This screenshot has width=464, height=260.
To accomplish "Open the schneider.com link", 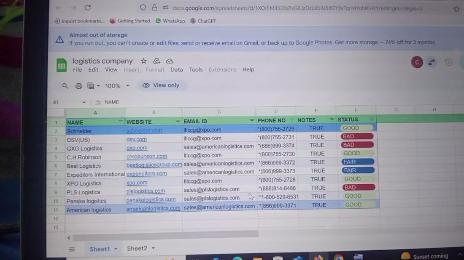I will click(x=144, y=130).
